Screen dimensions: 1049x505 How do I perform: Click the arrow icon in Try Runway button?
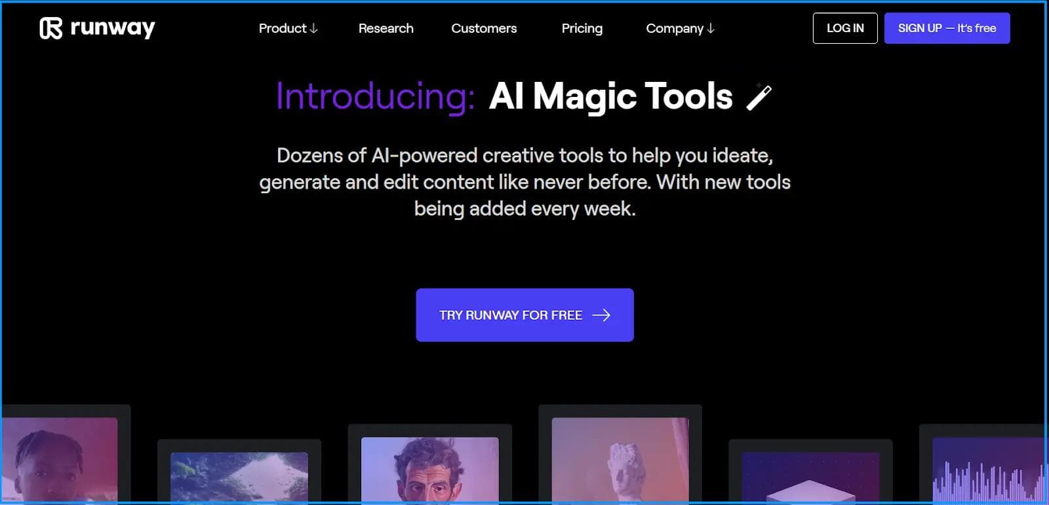601,315
